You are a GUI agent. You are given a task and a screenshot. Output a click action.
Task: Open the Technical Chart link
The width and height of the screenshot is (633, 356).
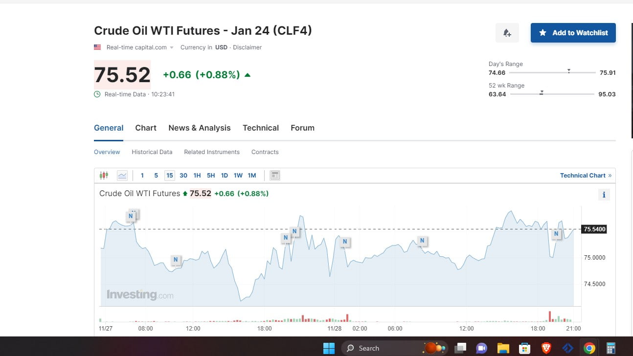click(x=586, y=176)
